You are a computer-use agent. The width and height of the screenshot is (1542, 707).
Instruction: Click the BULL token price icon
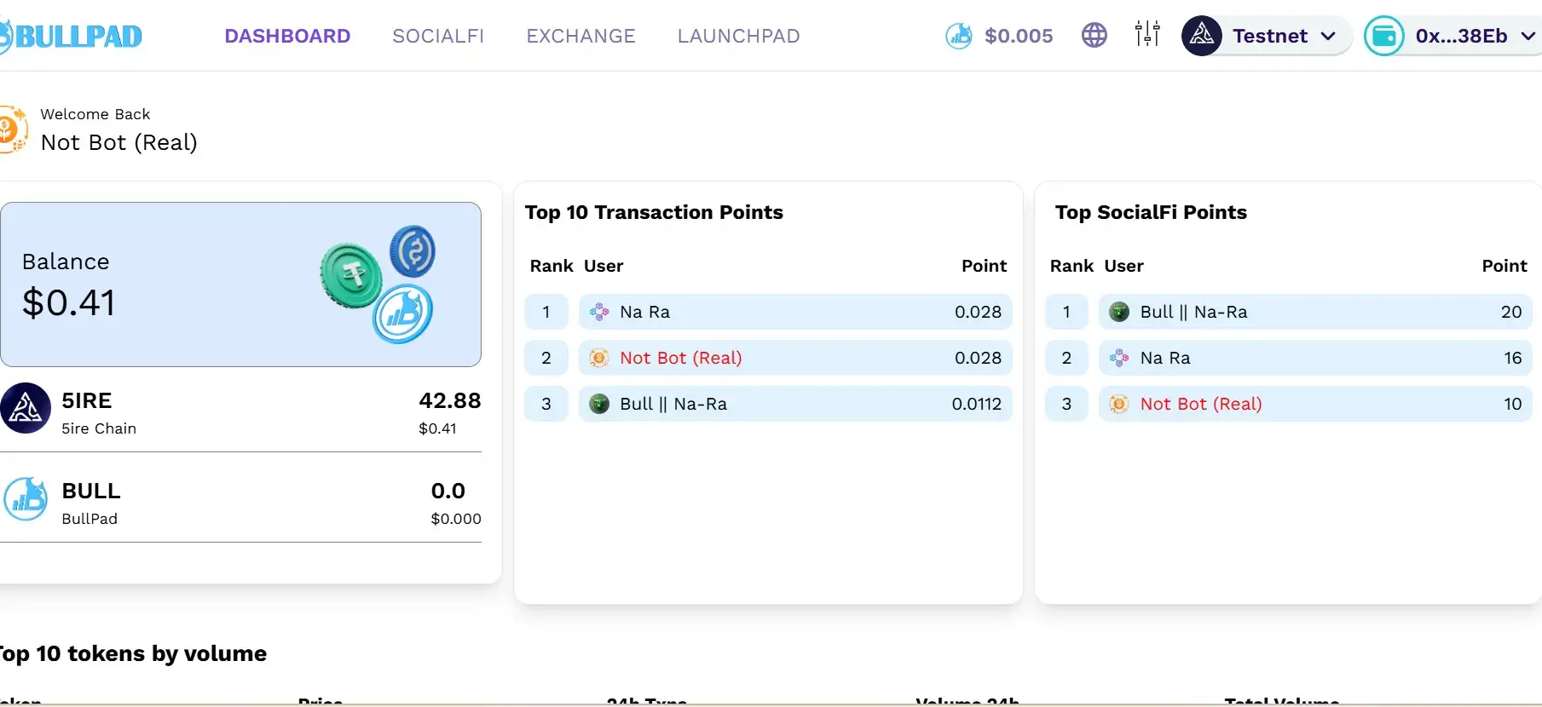(x=959, y=36)
